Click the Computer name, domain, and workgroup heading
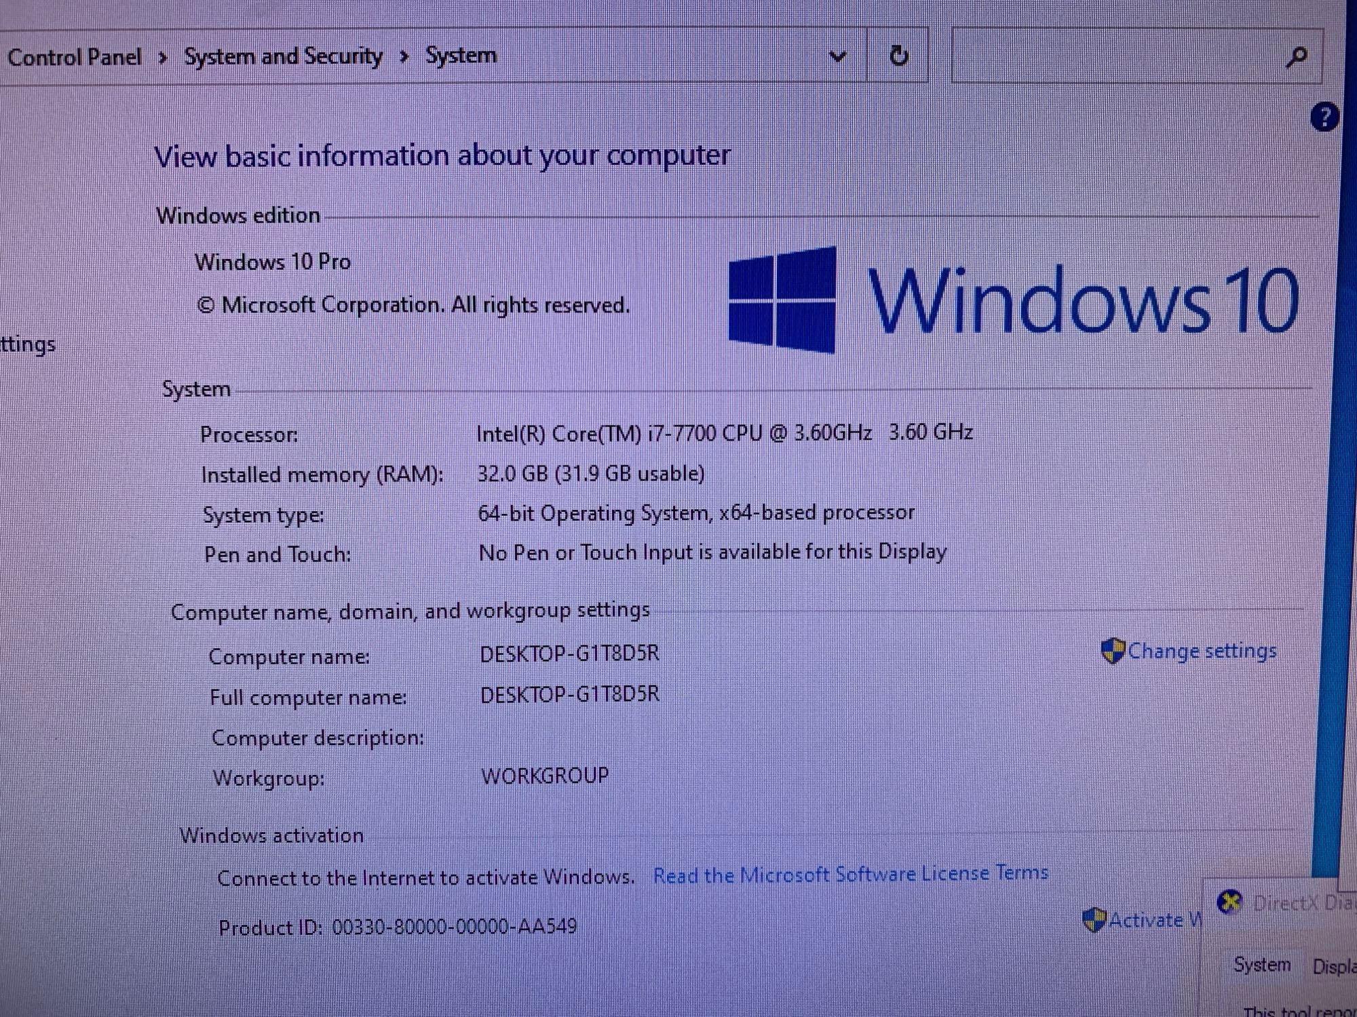Viewport: 1357px width, 1017px height. pyautogui.click(x=410, y=612)
